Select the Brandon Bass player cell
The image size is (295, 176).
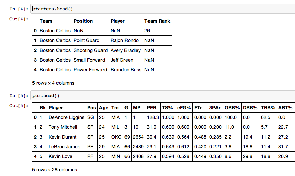click(126, 70)
